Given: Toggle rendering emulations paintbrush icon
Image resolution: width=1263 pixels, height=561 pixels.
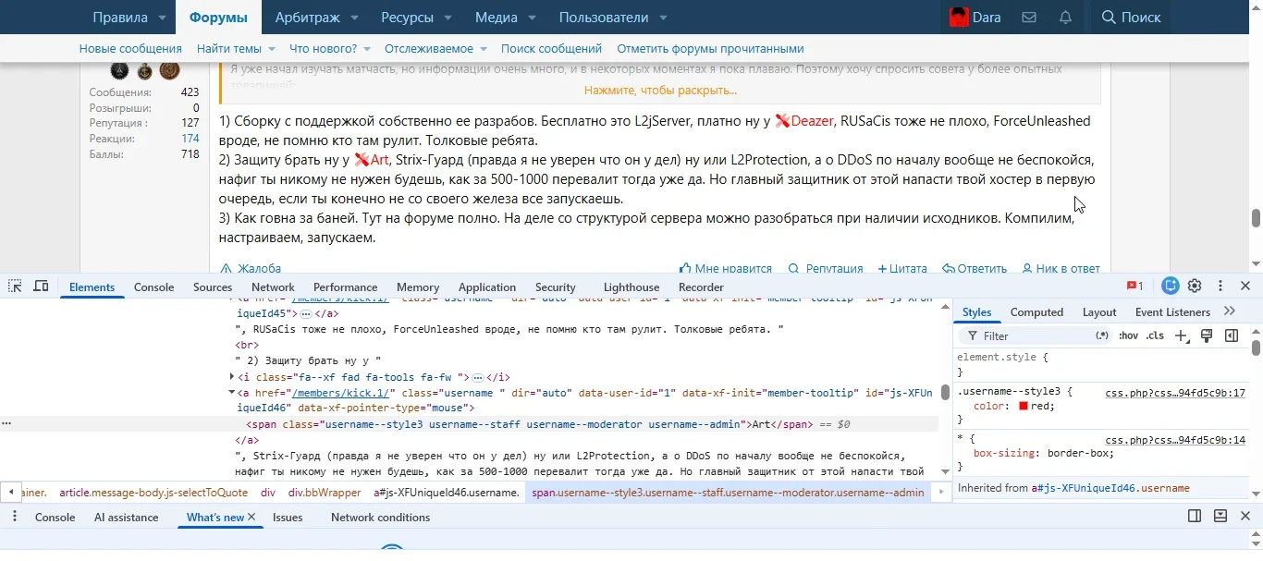Looking at the screenshot, I should pyautogui.click(x=1207, y=335).
